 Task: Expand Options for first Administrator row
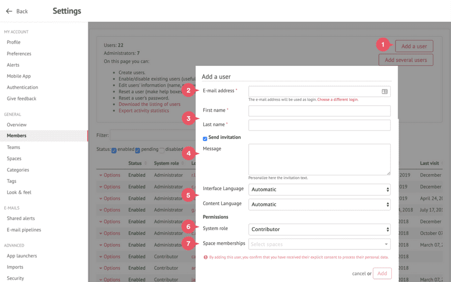110,175
